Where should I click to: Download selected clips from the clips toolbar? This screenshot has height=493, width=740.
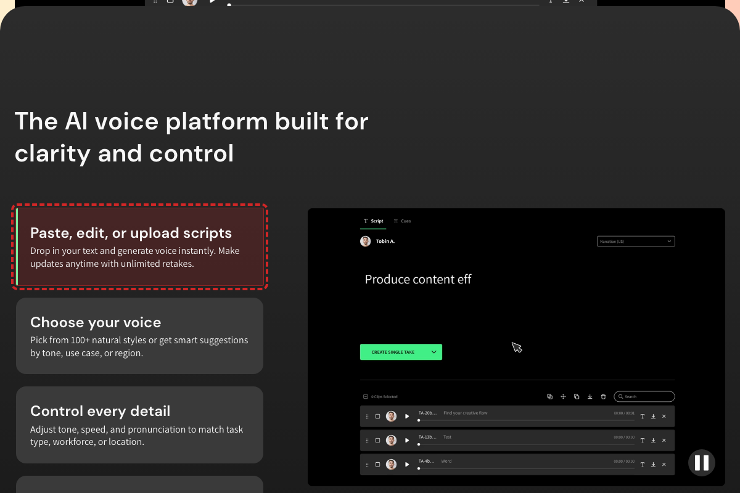point(590,397)
